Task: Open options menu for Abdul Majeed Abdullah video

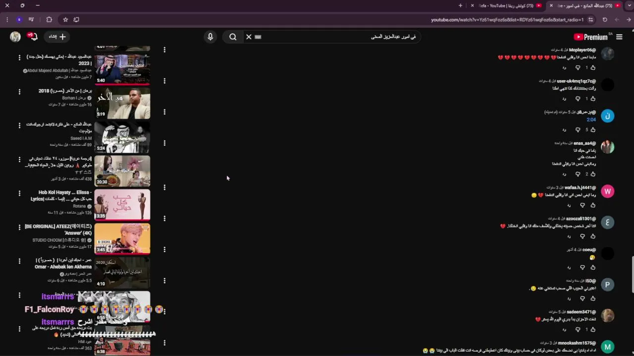Action: (x=19, y=57)
